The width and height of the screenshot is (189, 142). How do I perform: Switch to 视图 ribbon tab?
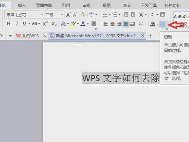(107, 6)
